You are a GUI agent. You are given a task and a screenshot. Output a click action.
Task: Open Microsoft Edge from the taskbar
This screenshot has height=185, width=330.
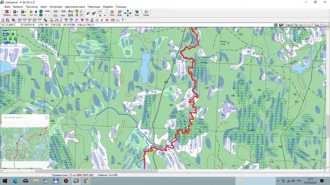(15, 181)
